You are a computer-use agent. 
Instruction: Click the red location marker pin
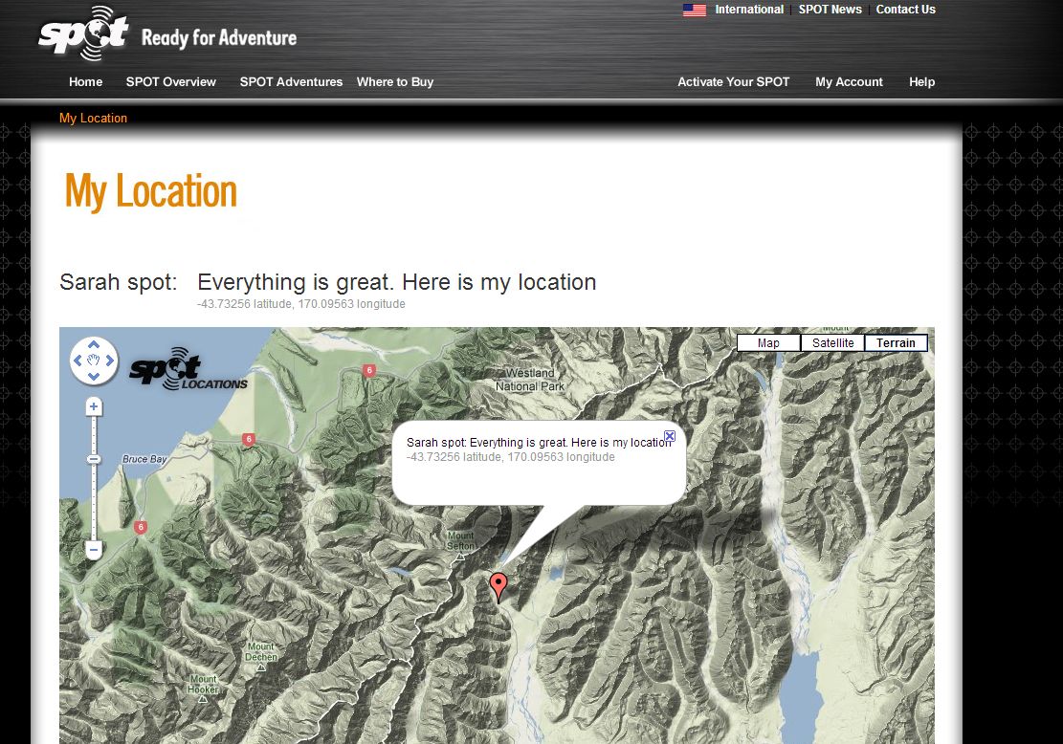498,587
